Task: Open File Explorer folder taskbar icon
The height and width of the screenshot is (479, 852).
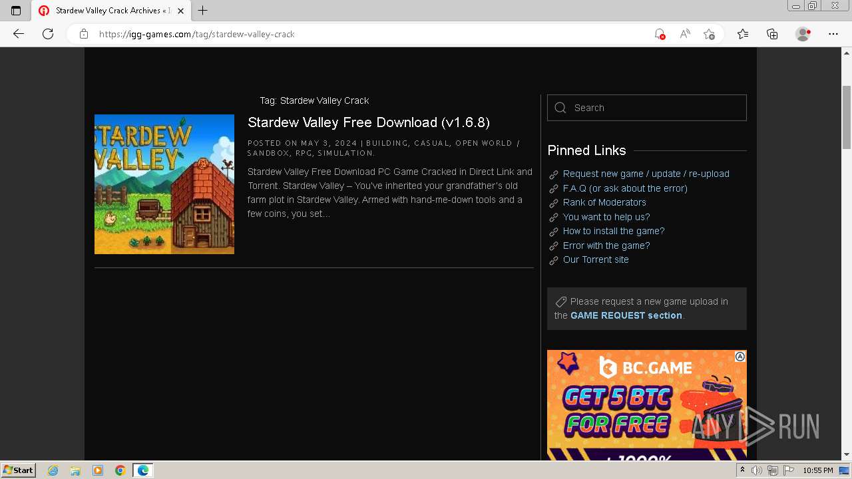Action: (x=75, y=470)
